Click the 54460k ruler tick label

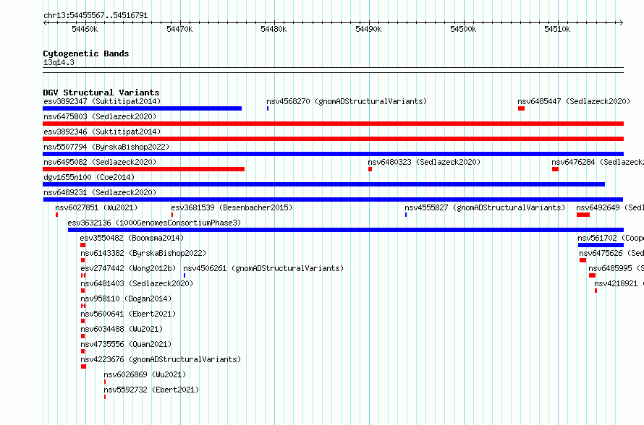[x=85, y=29]
